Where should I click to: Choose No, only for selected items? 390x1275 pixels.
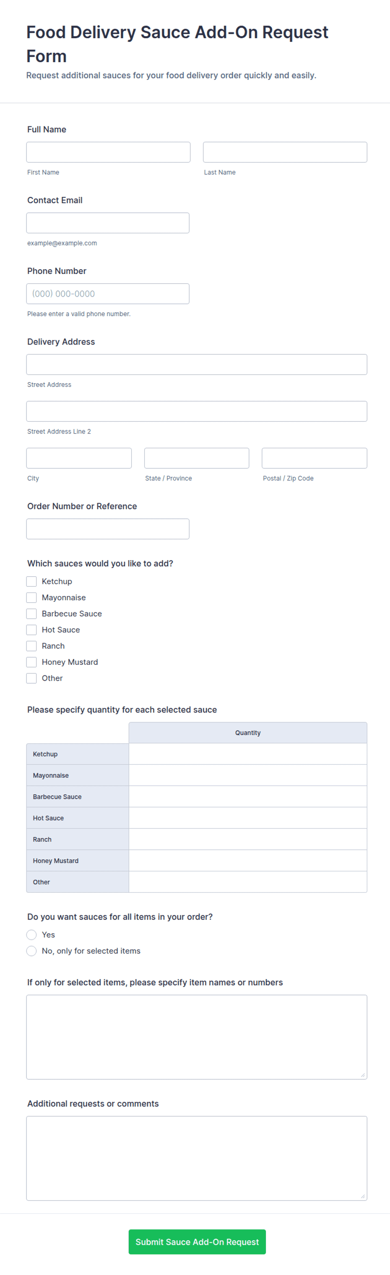click(31, 951)
